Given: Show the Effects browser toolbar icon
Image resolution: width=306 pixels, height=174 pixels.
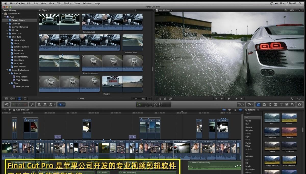Looking at the screenshot, I should [258, 104].
